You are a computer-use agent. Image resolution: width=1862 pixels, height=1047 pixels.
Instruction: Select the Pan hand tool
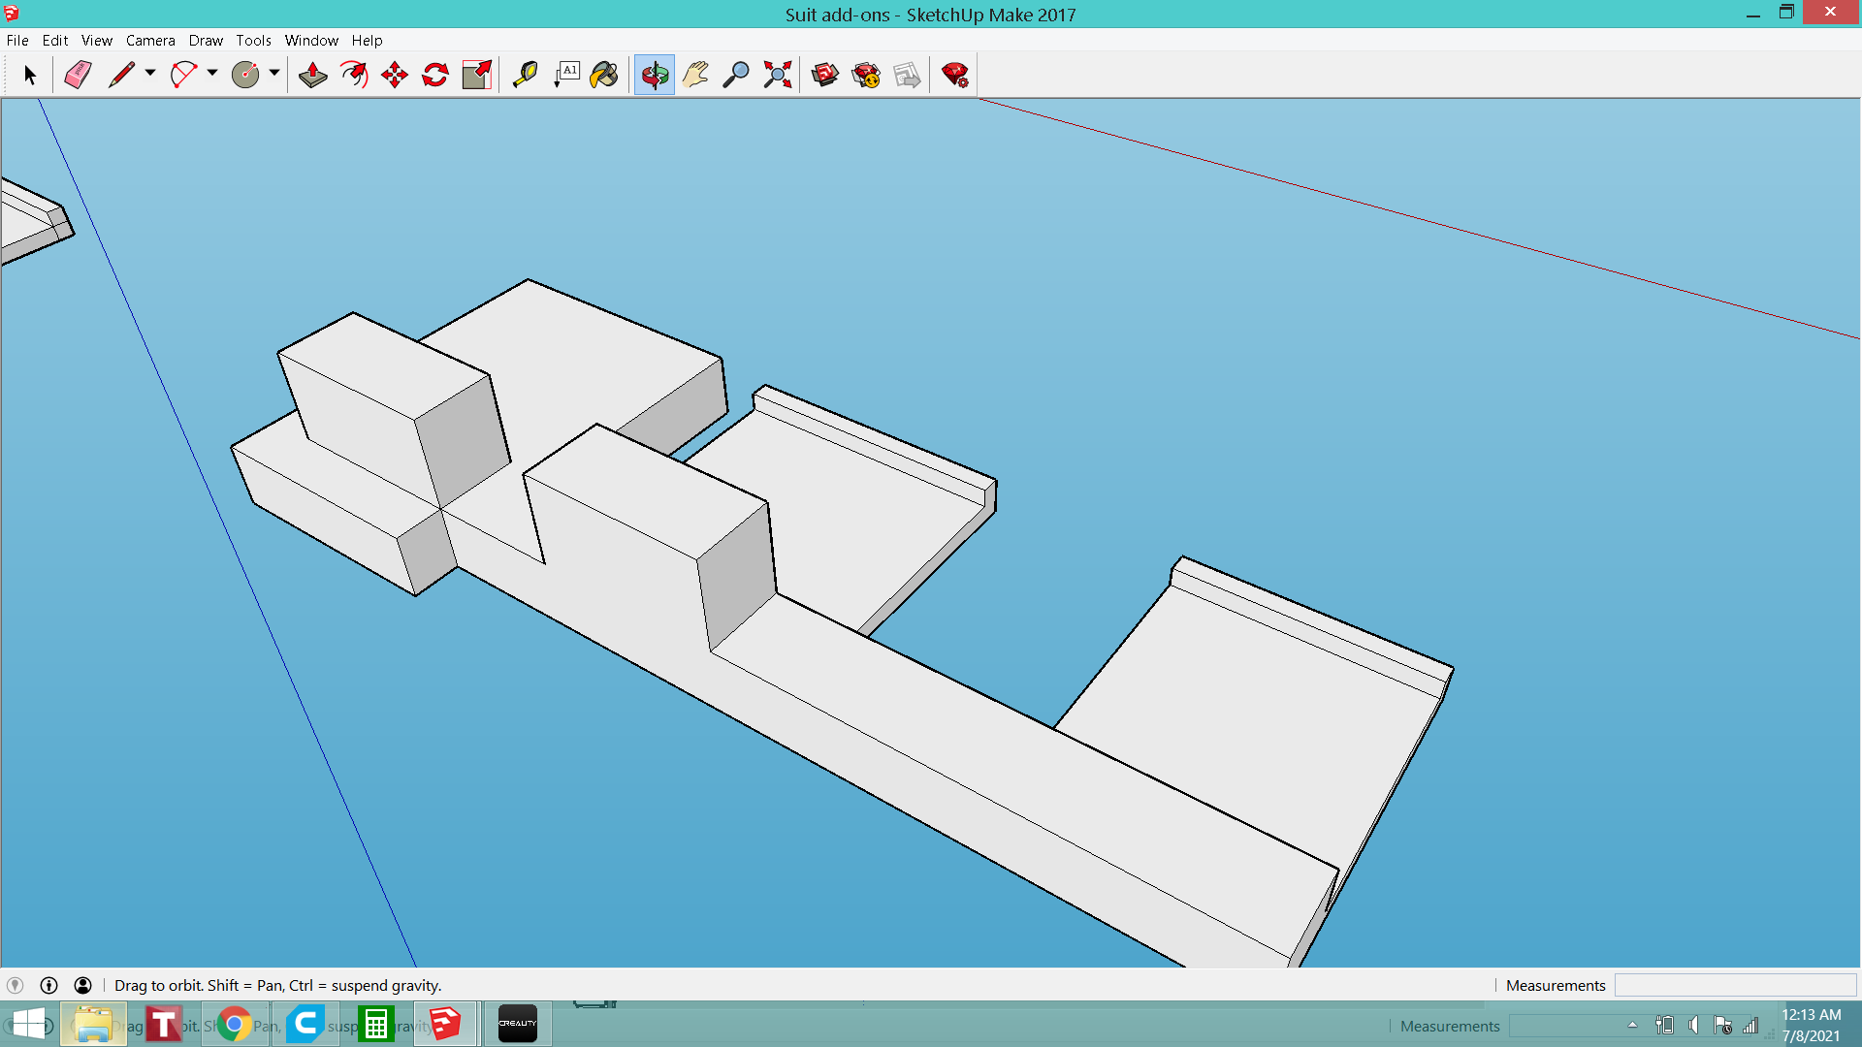695,75
